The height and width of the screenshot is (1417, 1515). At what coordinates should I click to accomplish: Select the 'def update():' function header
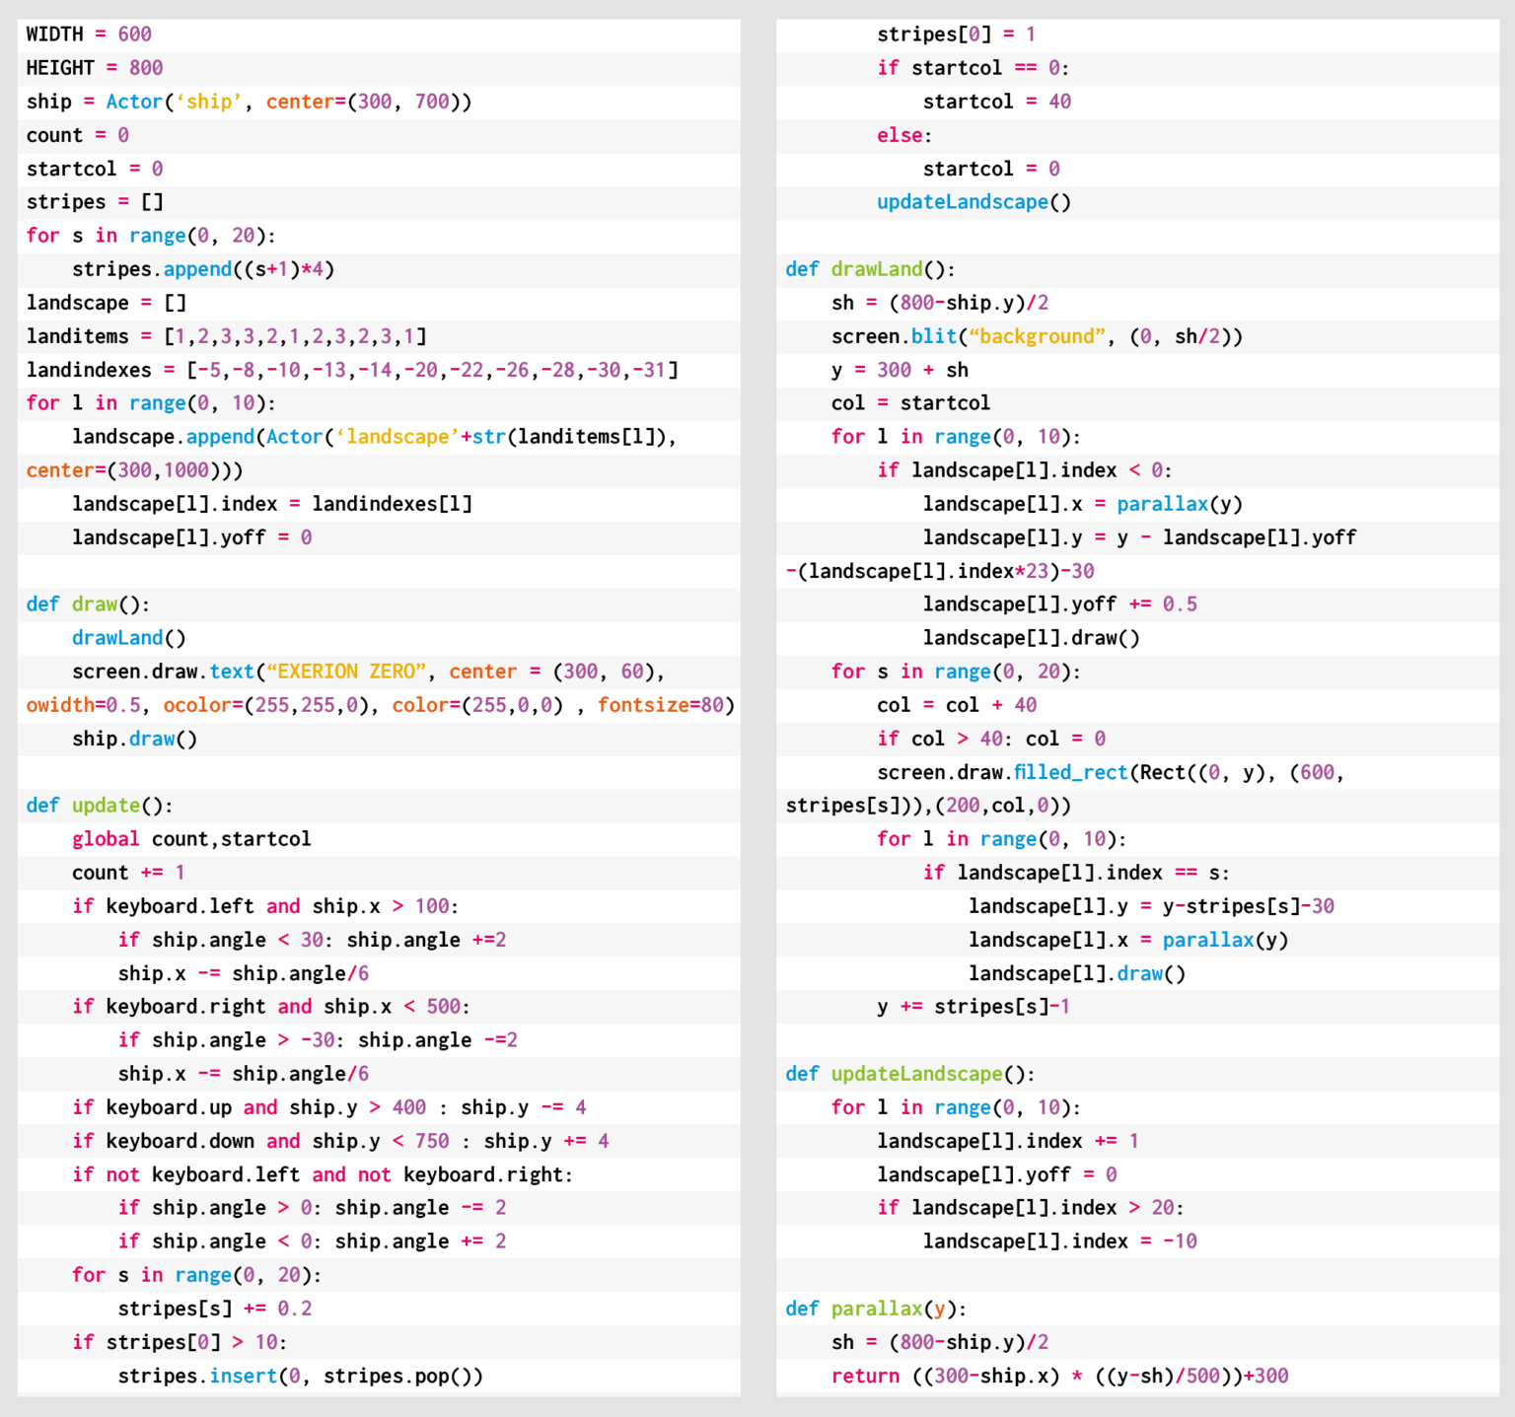pyautogui.click(x=100, y=806)
